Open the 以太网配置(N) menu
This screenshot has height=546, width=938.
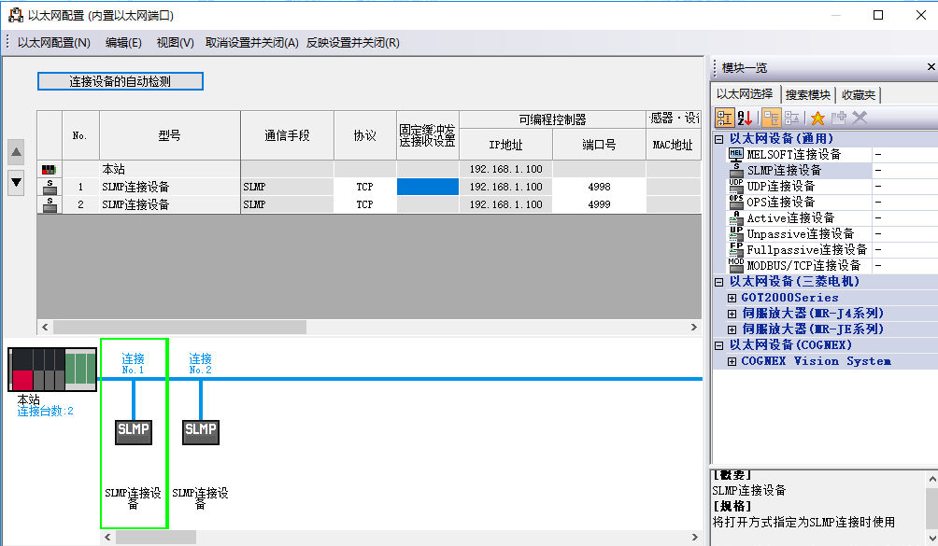[x=54, y=42]
